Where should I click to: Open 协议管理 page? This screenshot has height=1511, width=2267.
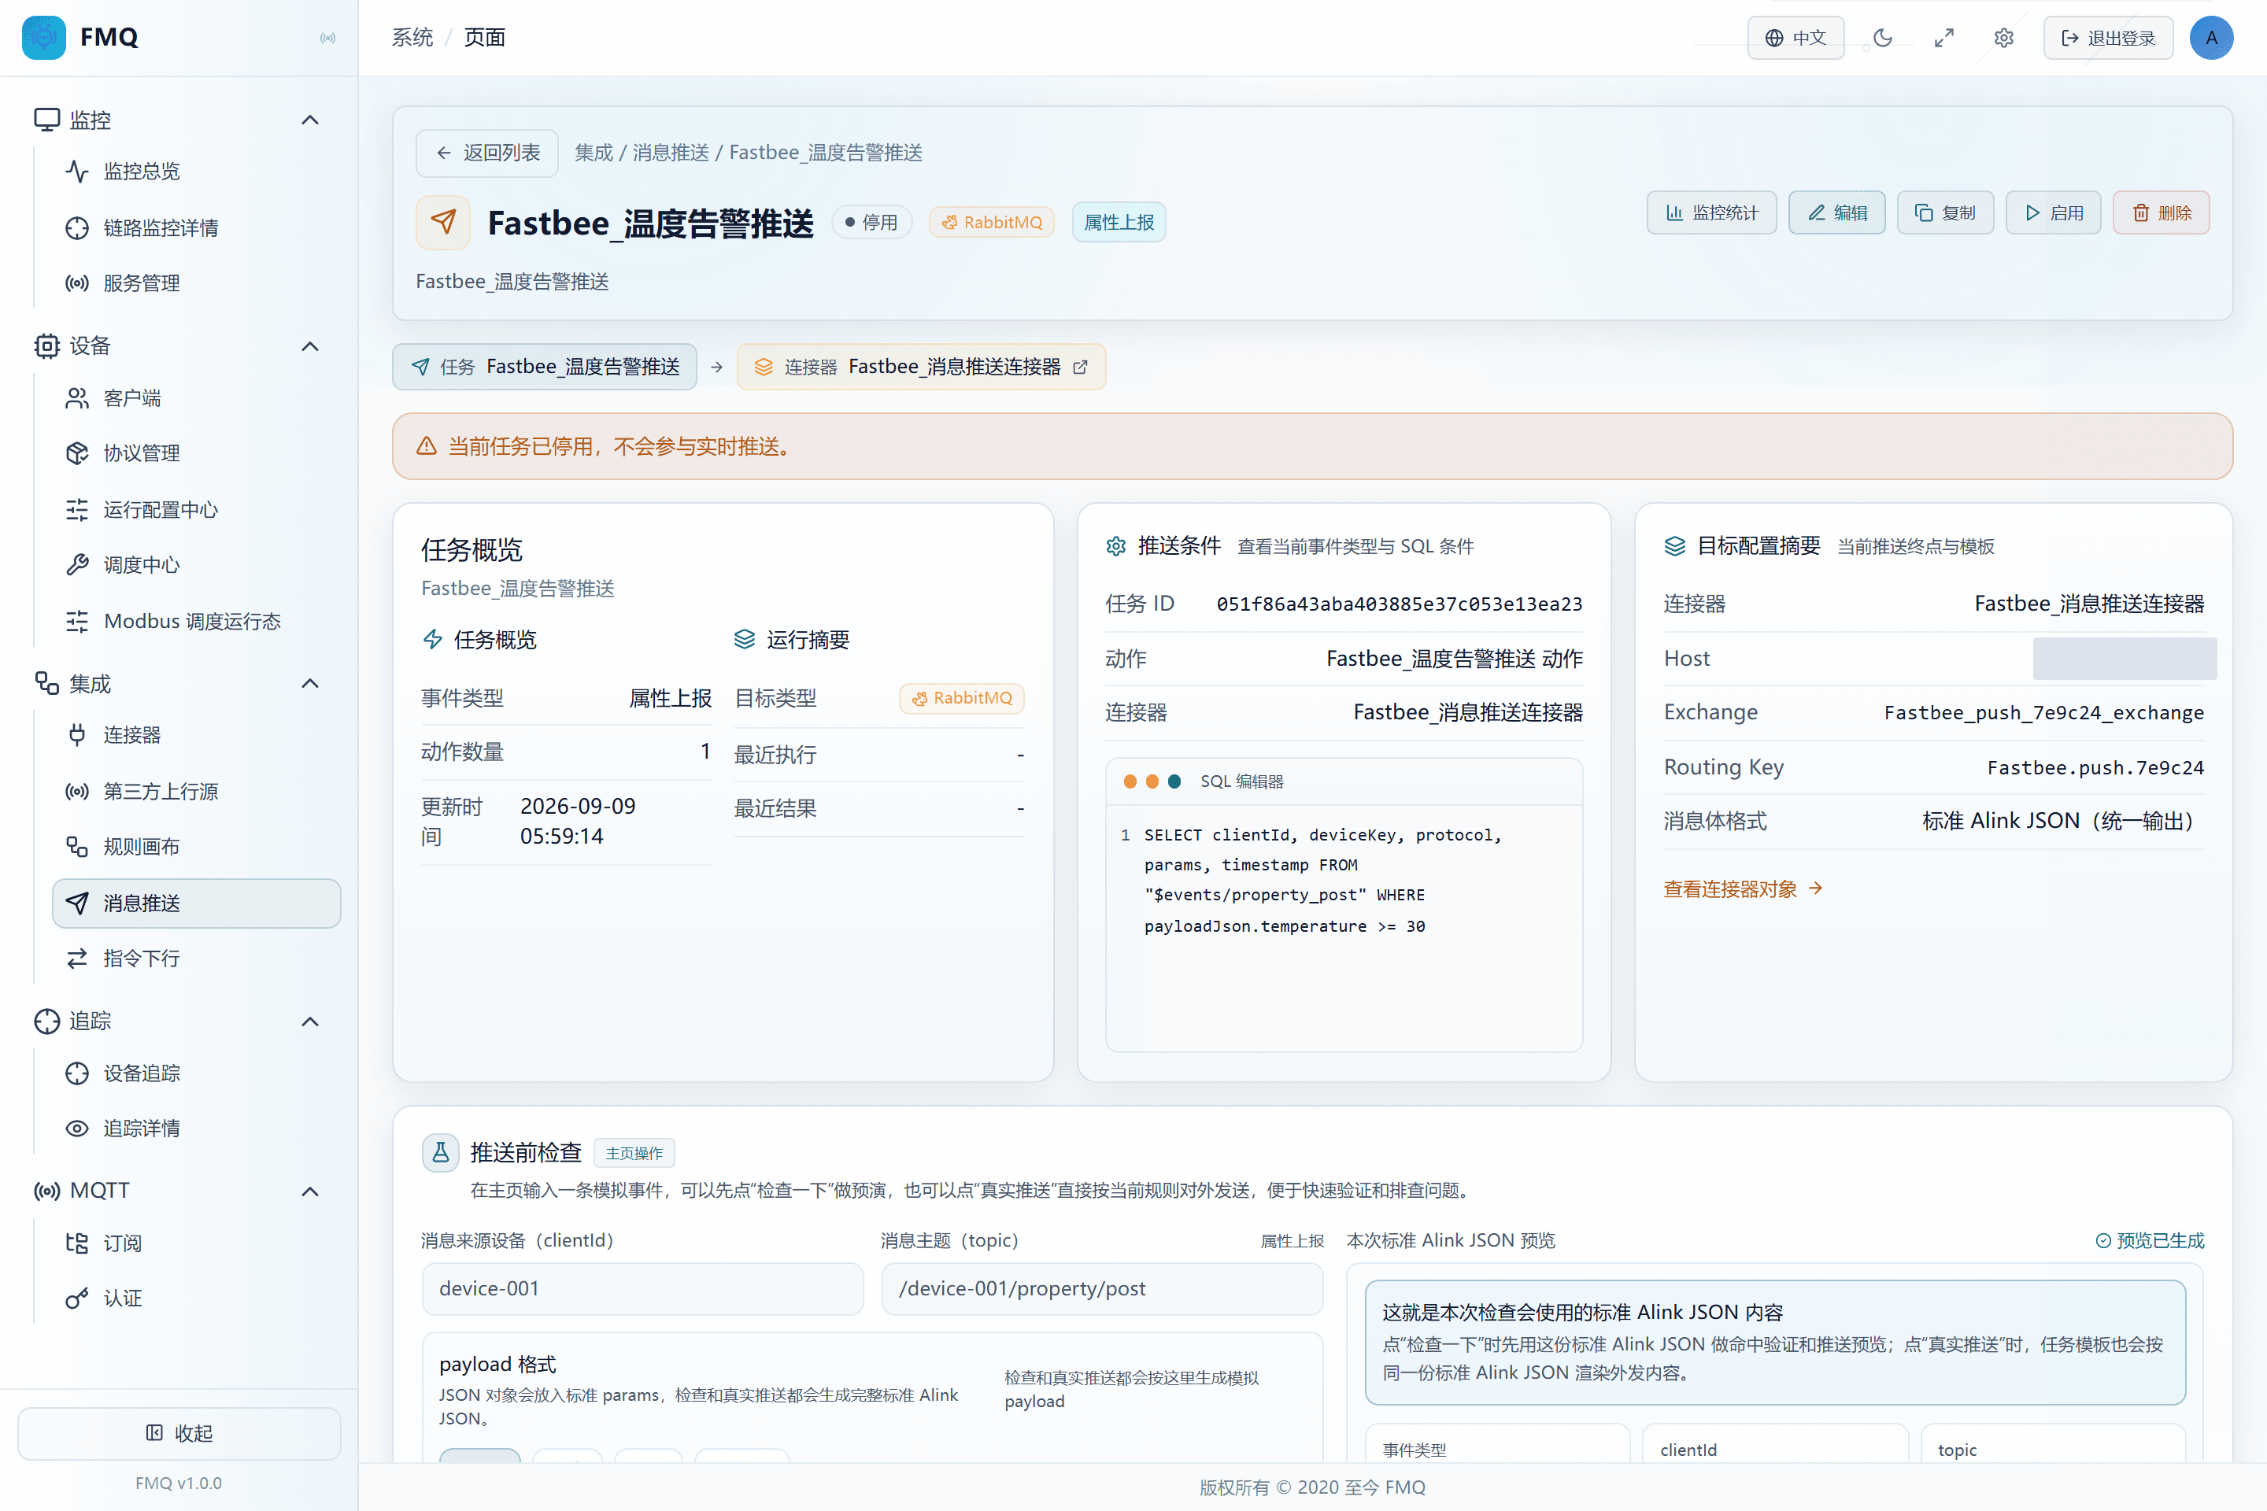pos(197,453)
